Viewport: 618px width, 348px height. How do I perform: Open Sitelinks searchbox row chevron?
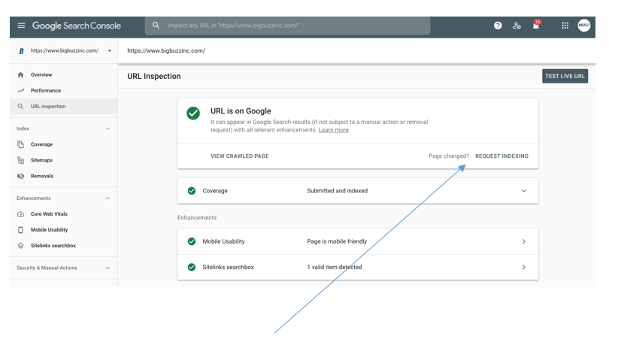[524, 268]
